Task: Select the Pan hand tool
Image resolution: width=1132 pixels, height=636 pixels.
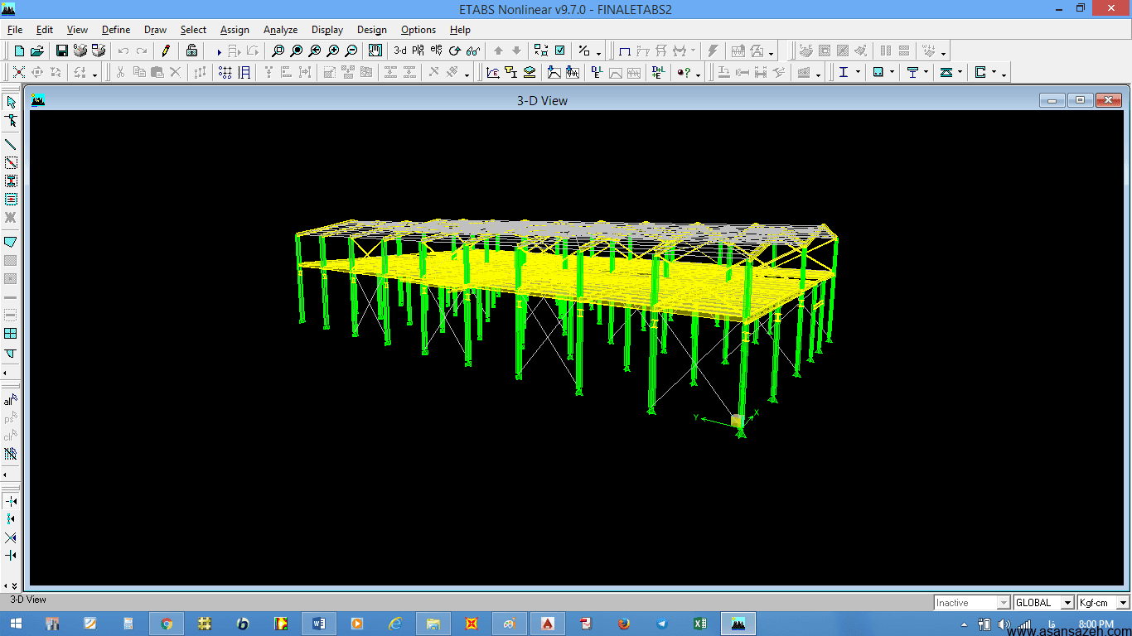Action: coord(375,51)
